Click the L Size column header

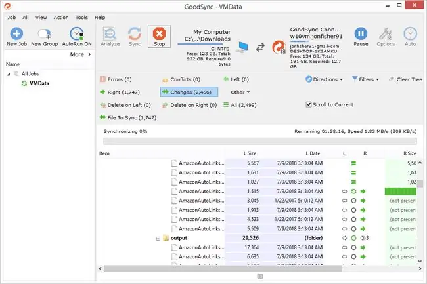[x=250, y=153]
